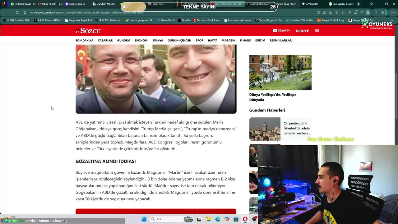Click the Galata Tower news thumbnail

point(265,129)
